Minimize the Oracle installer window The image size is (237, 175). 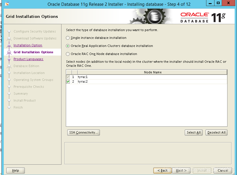(210, 3)
